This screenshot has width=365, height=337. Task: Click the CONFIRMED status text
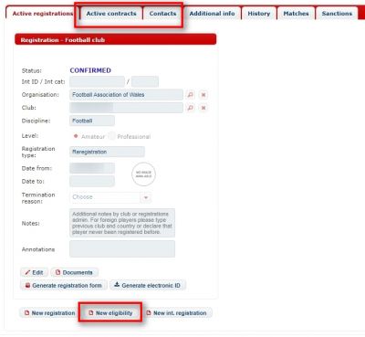point(90,70)
